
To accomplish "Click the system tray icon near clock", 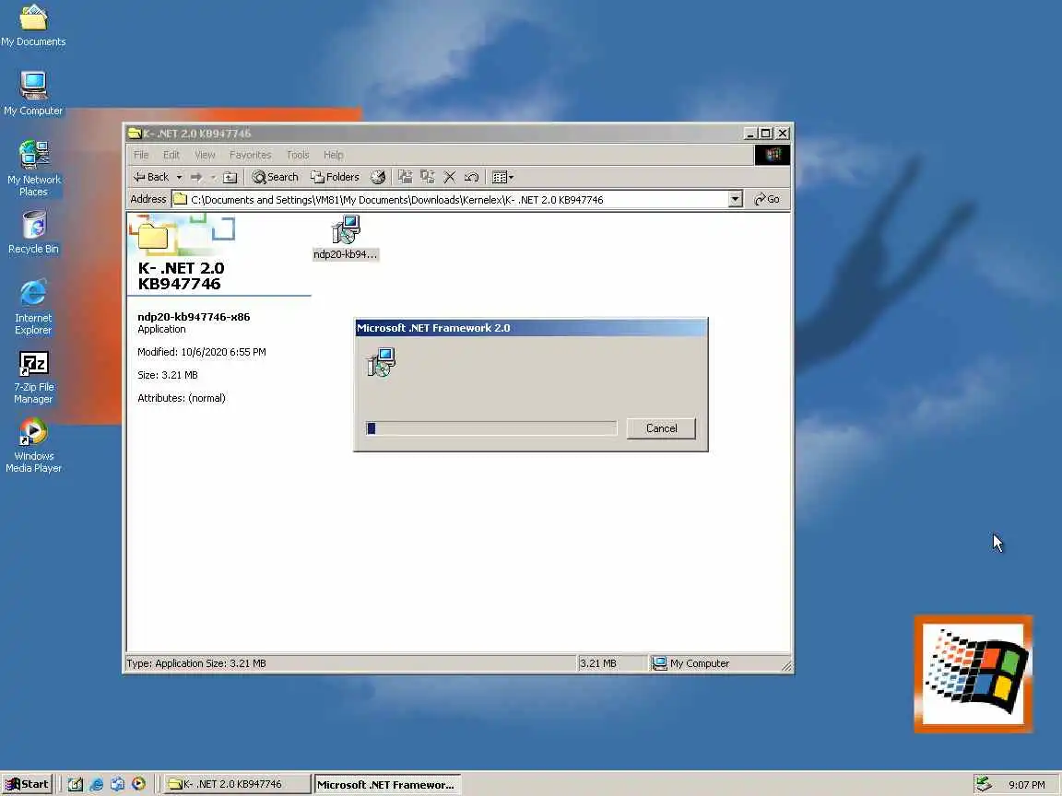I will (x=984, y=784).
